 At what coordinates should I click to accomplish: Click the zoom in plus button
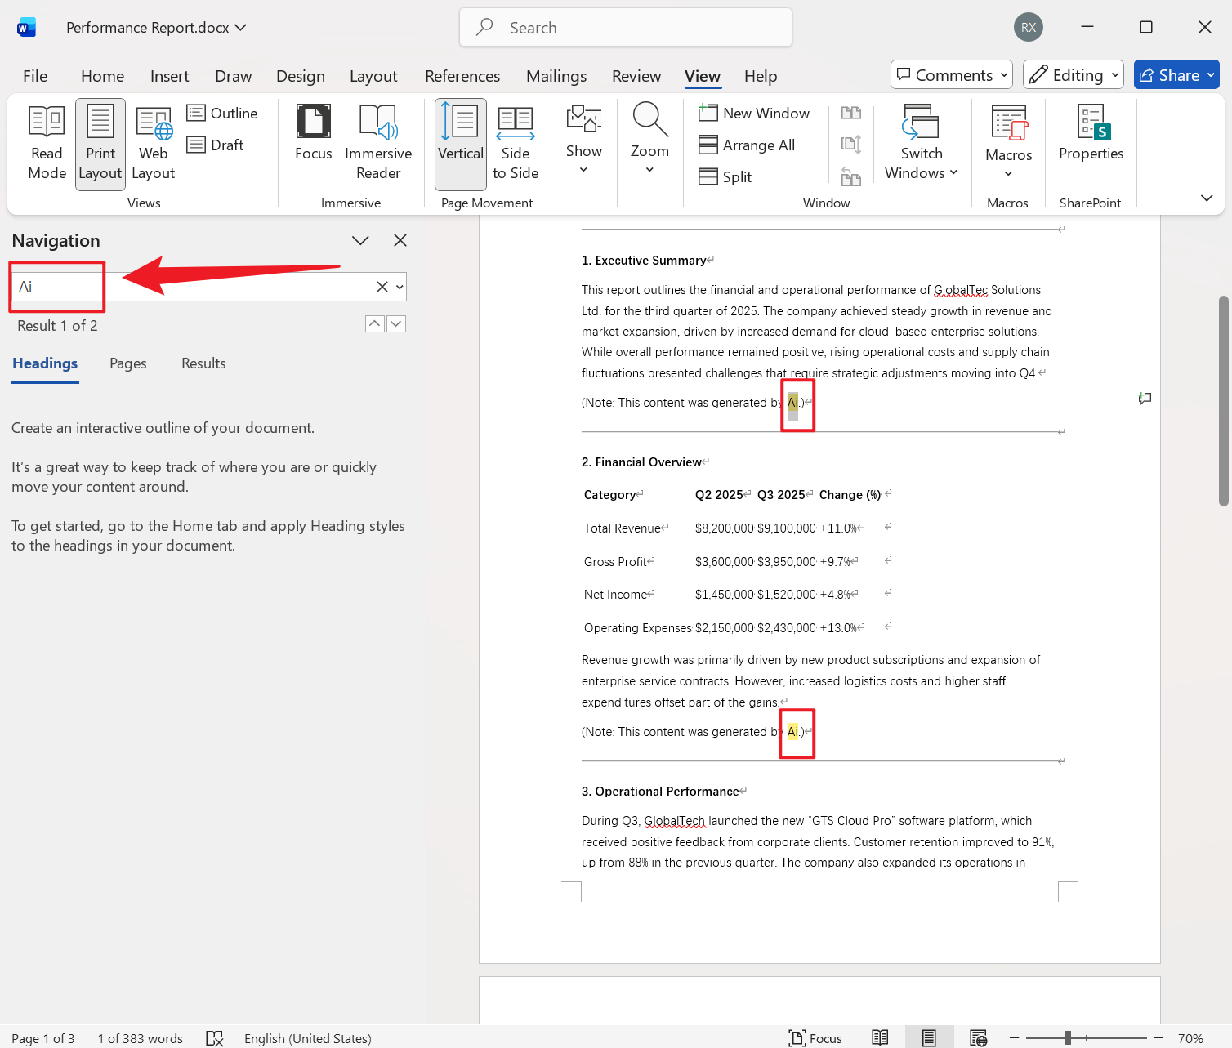1158,1038
